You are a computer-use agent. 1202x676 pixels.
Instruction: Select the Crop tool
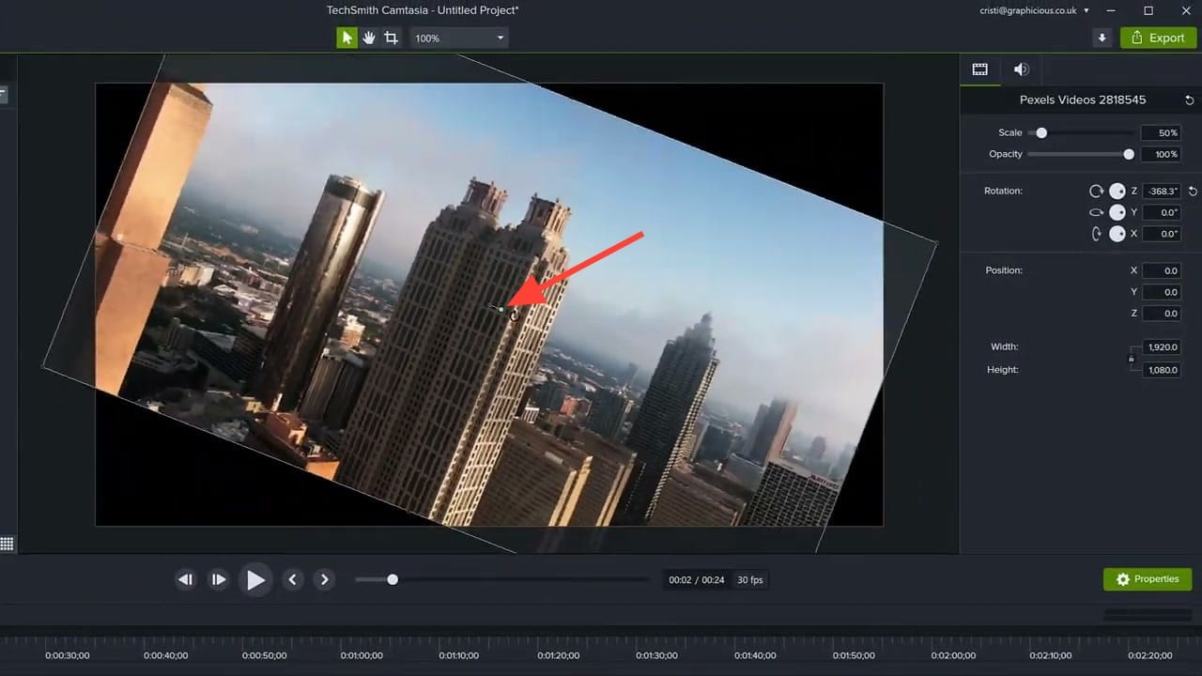[x=392, y=38]
